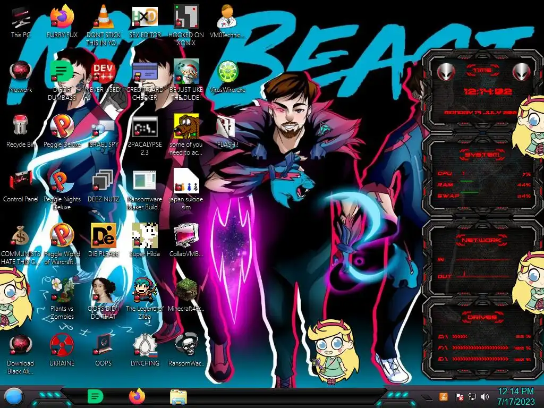Open the dog icon 'some of you need'

coord(186,126)
